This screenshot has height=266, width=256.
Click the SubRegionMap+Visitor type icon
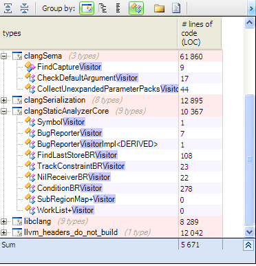point(30,199)
